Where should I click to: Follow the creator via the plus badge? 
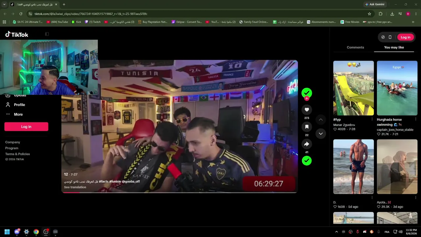point(307,98)
